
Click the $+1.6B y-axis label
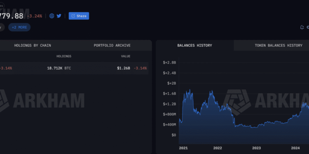pos(169,94)
